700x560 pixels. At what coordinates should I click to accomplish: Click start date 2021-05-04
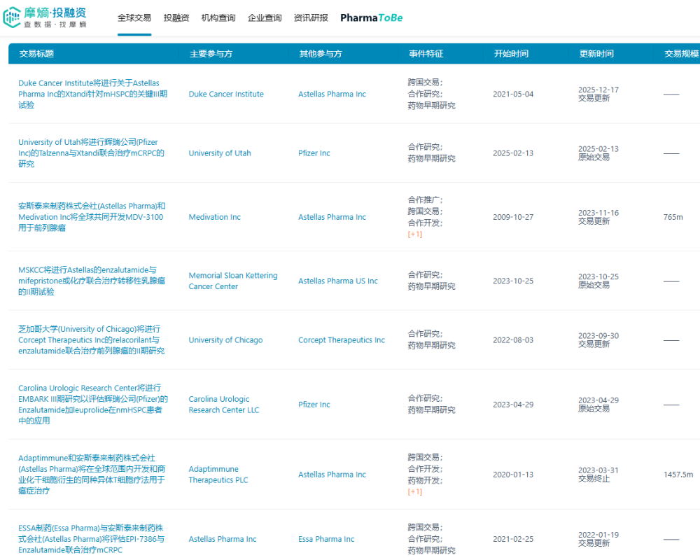click(513, 94)
